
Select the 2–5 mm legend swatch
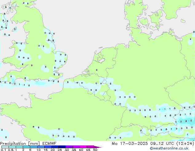26,147
